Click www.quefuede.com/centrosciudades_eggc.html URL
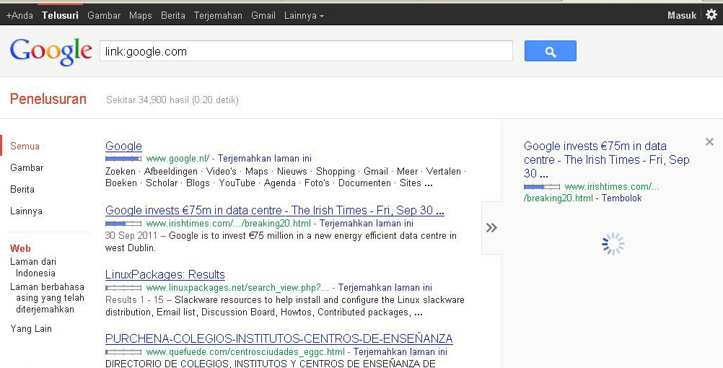Viewport: 723px width, 368px height. pyautogui.click(x=245, y=352)
